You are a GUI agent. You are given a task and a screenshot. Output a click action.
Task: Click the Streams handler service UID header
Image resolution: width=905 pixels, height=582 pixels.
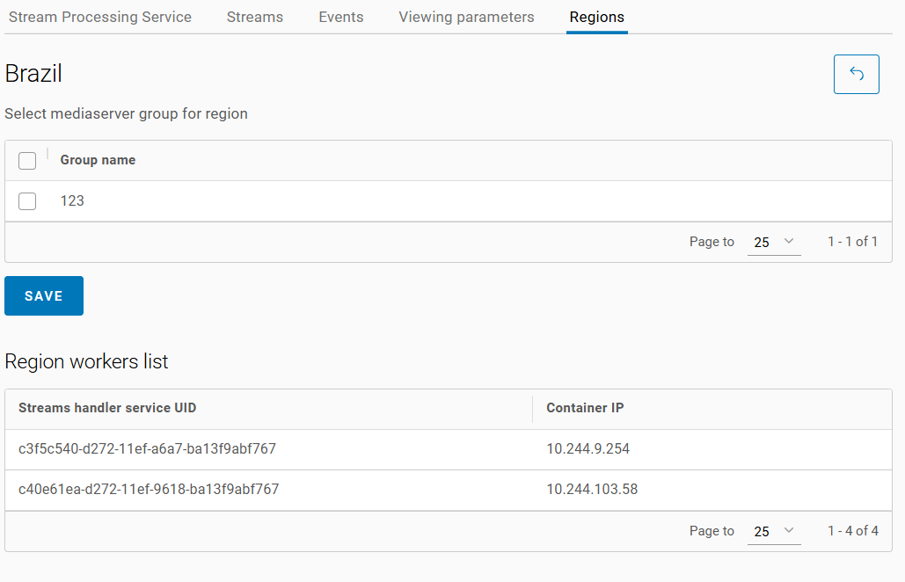(x=107, y=408)
